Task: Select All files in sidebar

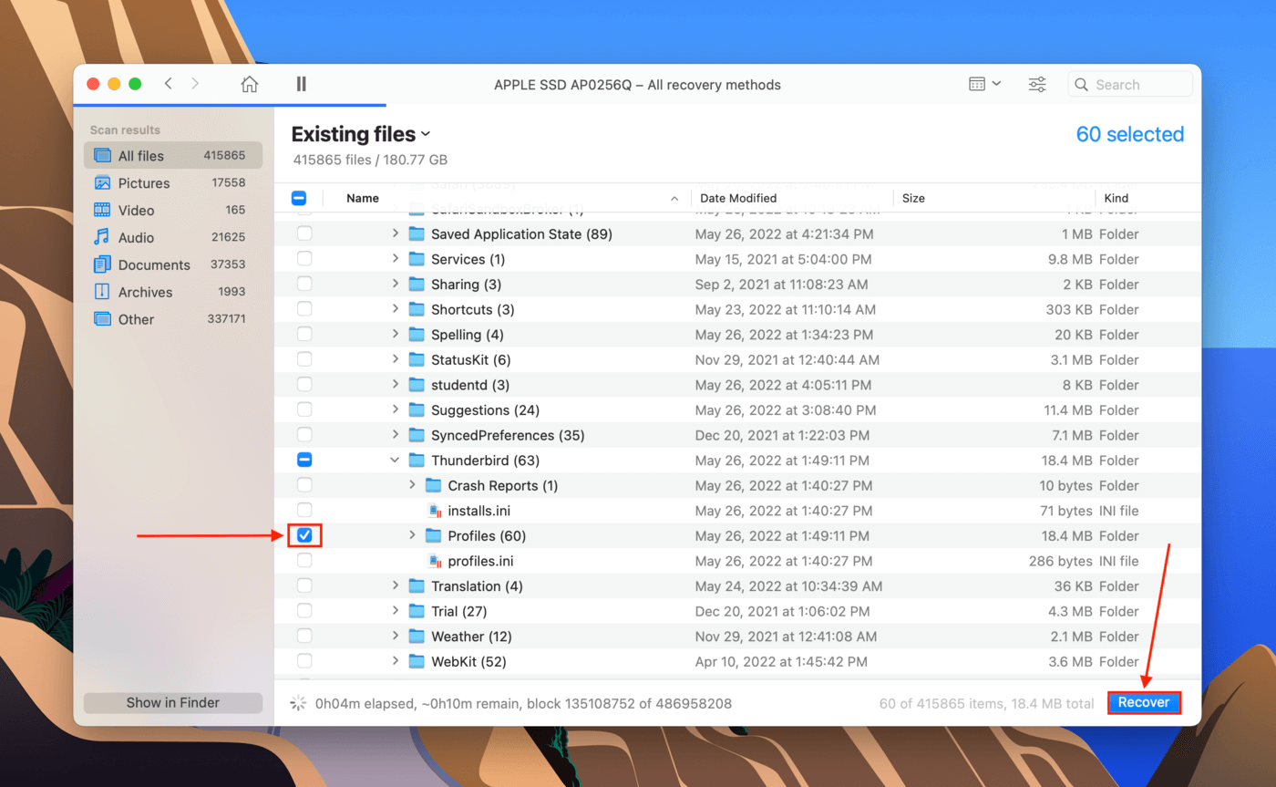Action: [173, 155]
